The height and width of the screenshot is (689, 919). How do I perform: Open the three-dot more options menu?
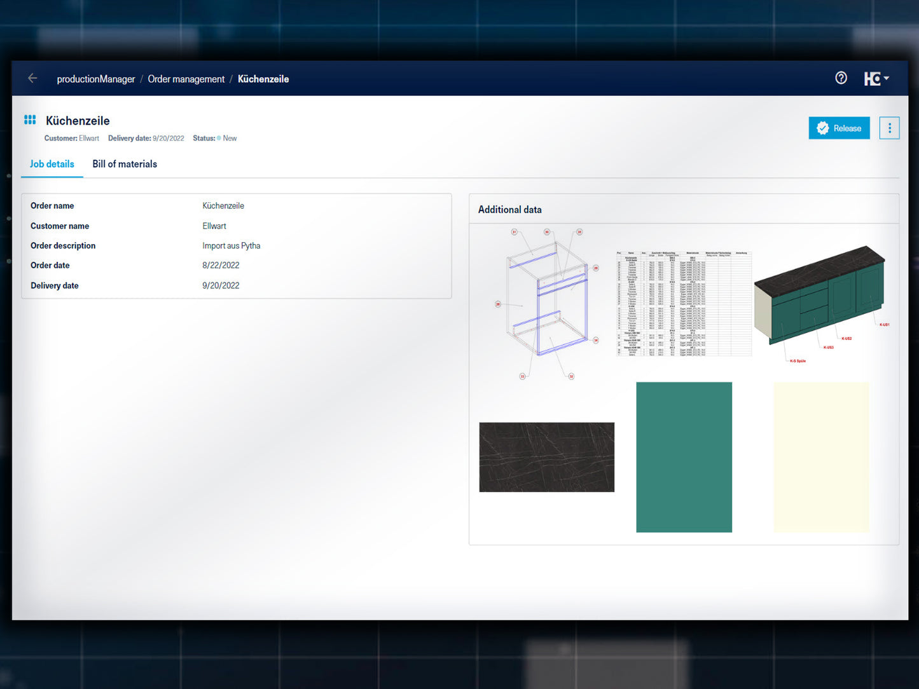point(889,128)
